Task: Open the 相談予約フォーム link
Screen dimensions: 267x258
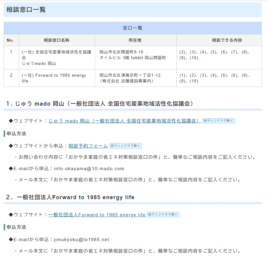Action: point(88,146)
